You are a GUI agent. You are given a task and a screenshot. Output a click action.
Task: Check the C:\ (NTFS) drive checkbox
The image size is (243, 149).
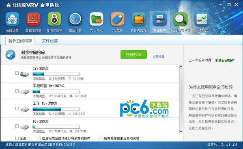coord(17,73)
